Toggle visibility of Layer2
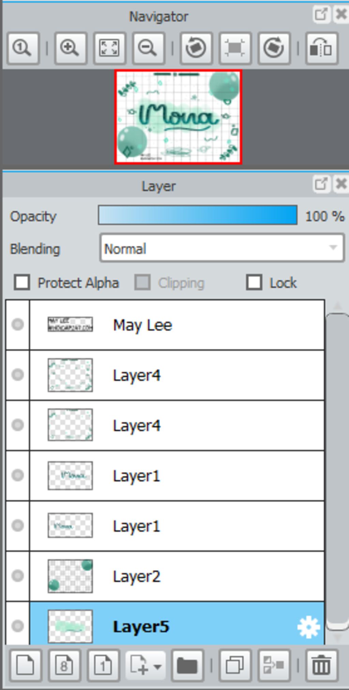The width and height of the screenshot is (349, 690). 18,576
